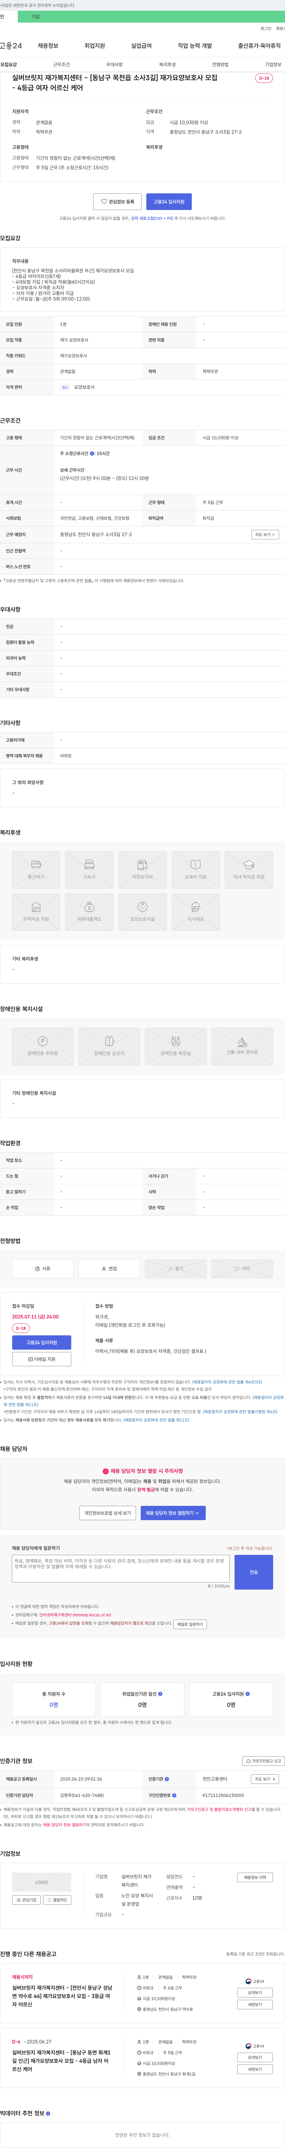This screenshot has width=285, height=2148.
Task: Toggle the 열람제한 button
Action: [58, 1900]
